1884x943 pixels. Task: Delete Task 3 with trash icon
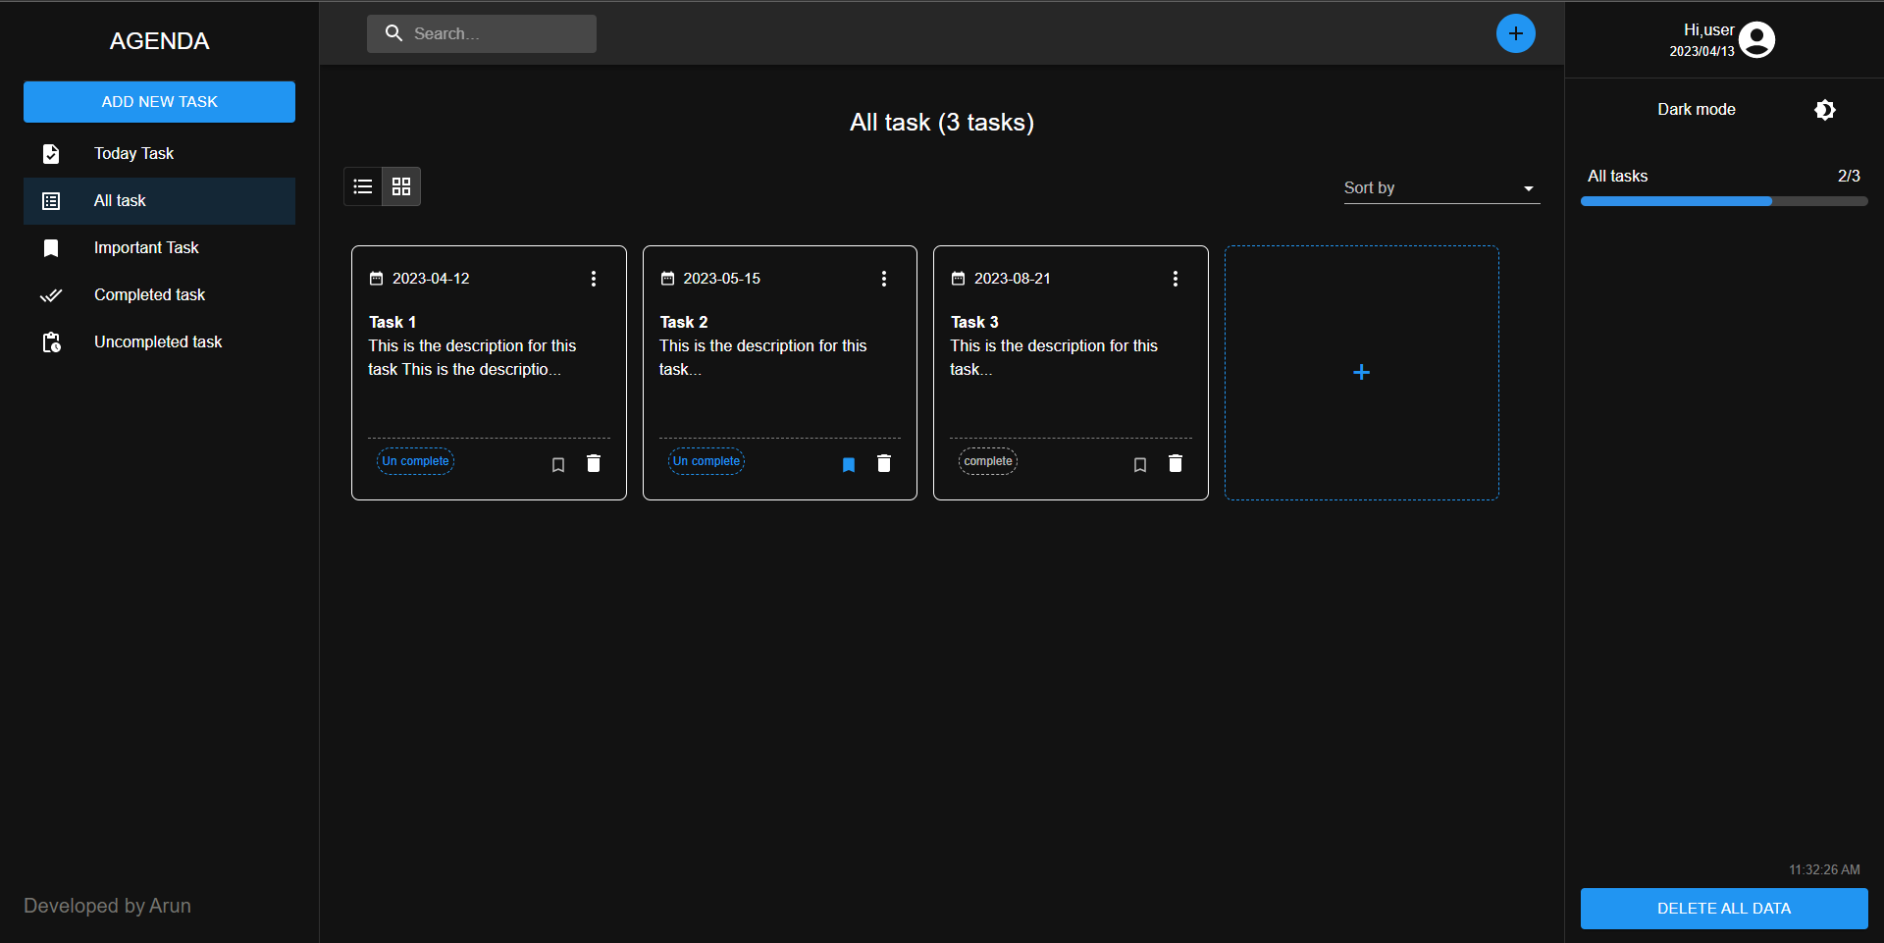pyautogui.click(x=1176, y=463)
